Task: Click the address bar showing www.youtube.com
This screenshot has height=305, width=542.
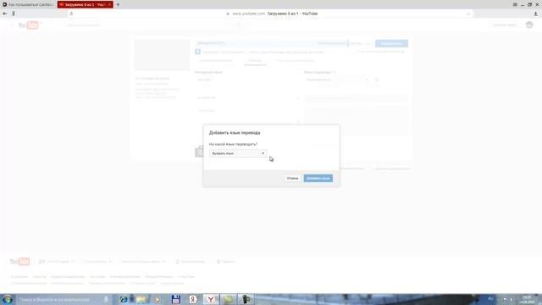Action: tap(271, 14)
